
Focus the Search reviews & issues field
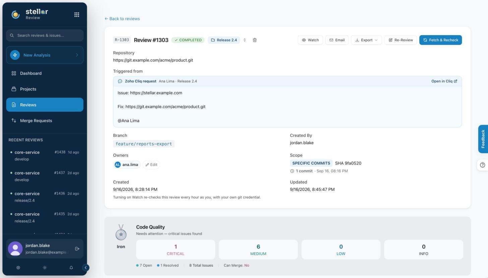(45, 36)
